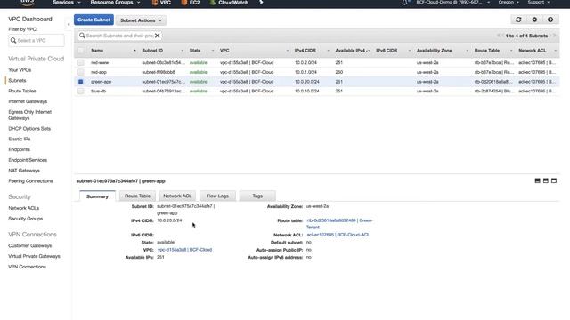The width and height of the screenshot is (570, 320).
Task: Open table settings gear
Action: click(534, 20)
